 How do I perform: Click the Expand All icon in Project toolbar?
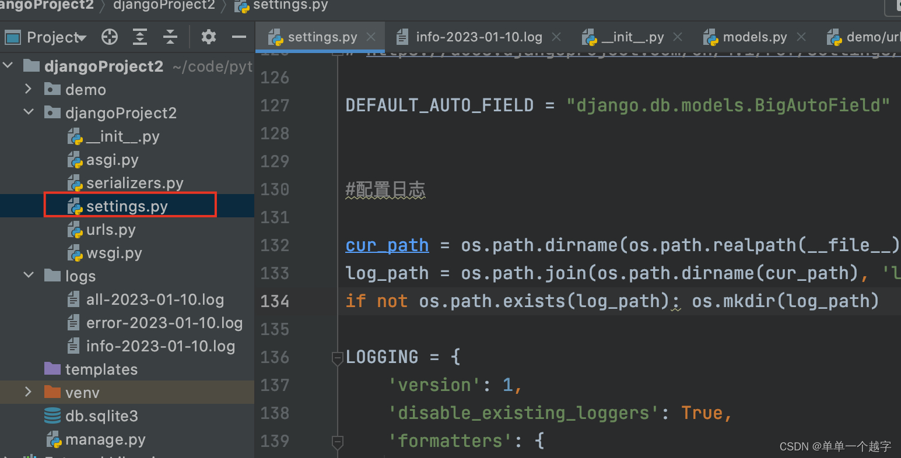pyautogui.click(x=140, y=37)
